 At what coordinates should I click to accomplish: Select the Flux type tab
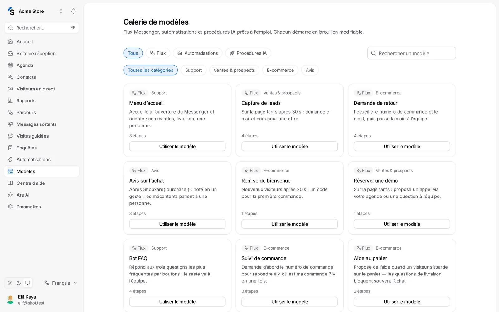158,53
